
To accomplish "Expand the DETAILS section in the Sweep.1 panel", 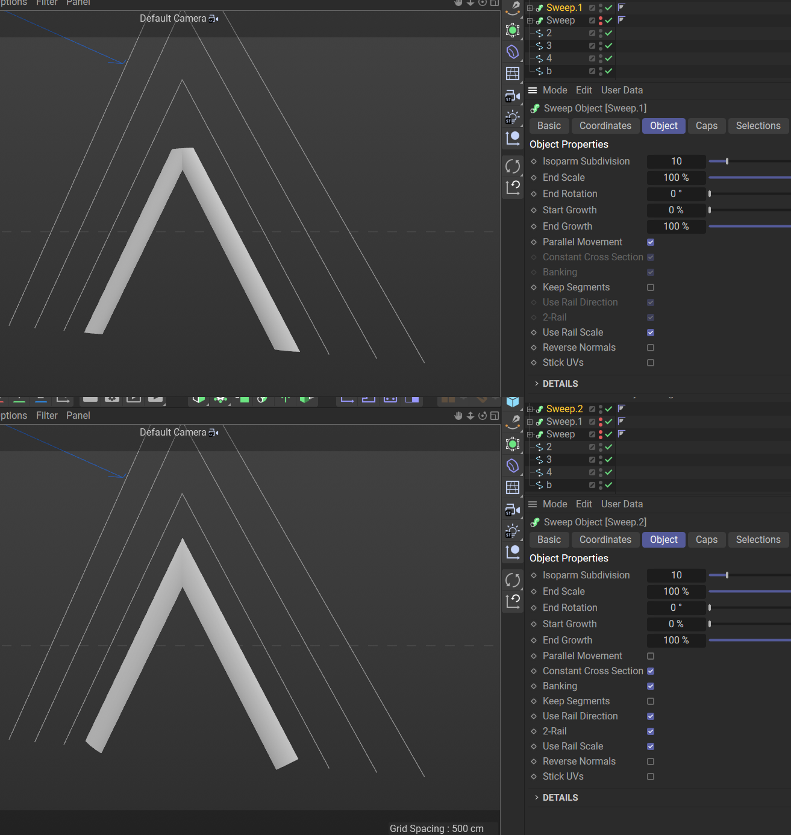I will (x=537, y=384).
